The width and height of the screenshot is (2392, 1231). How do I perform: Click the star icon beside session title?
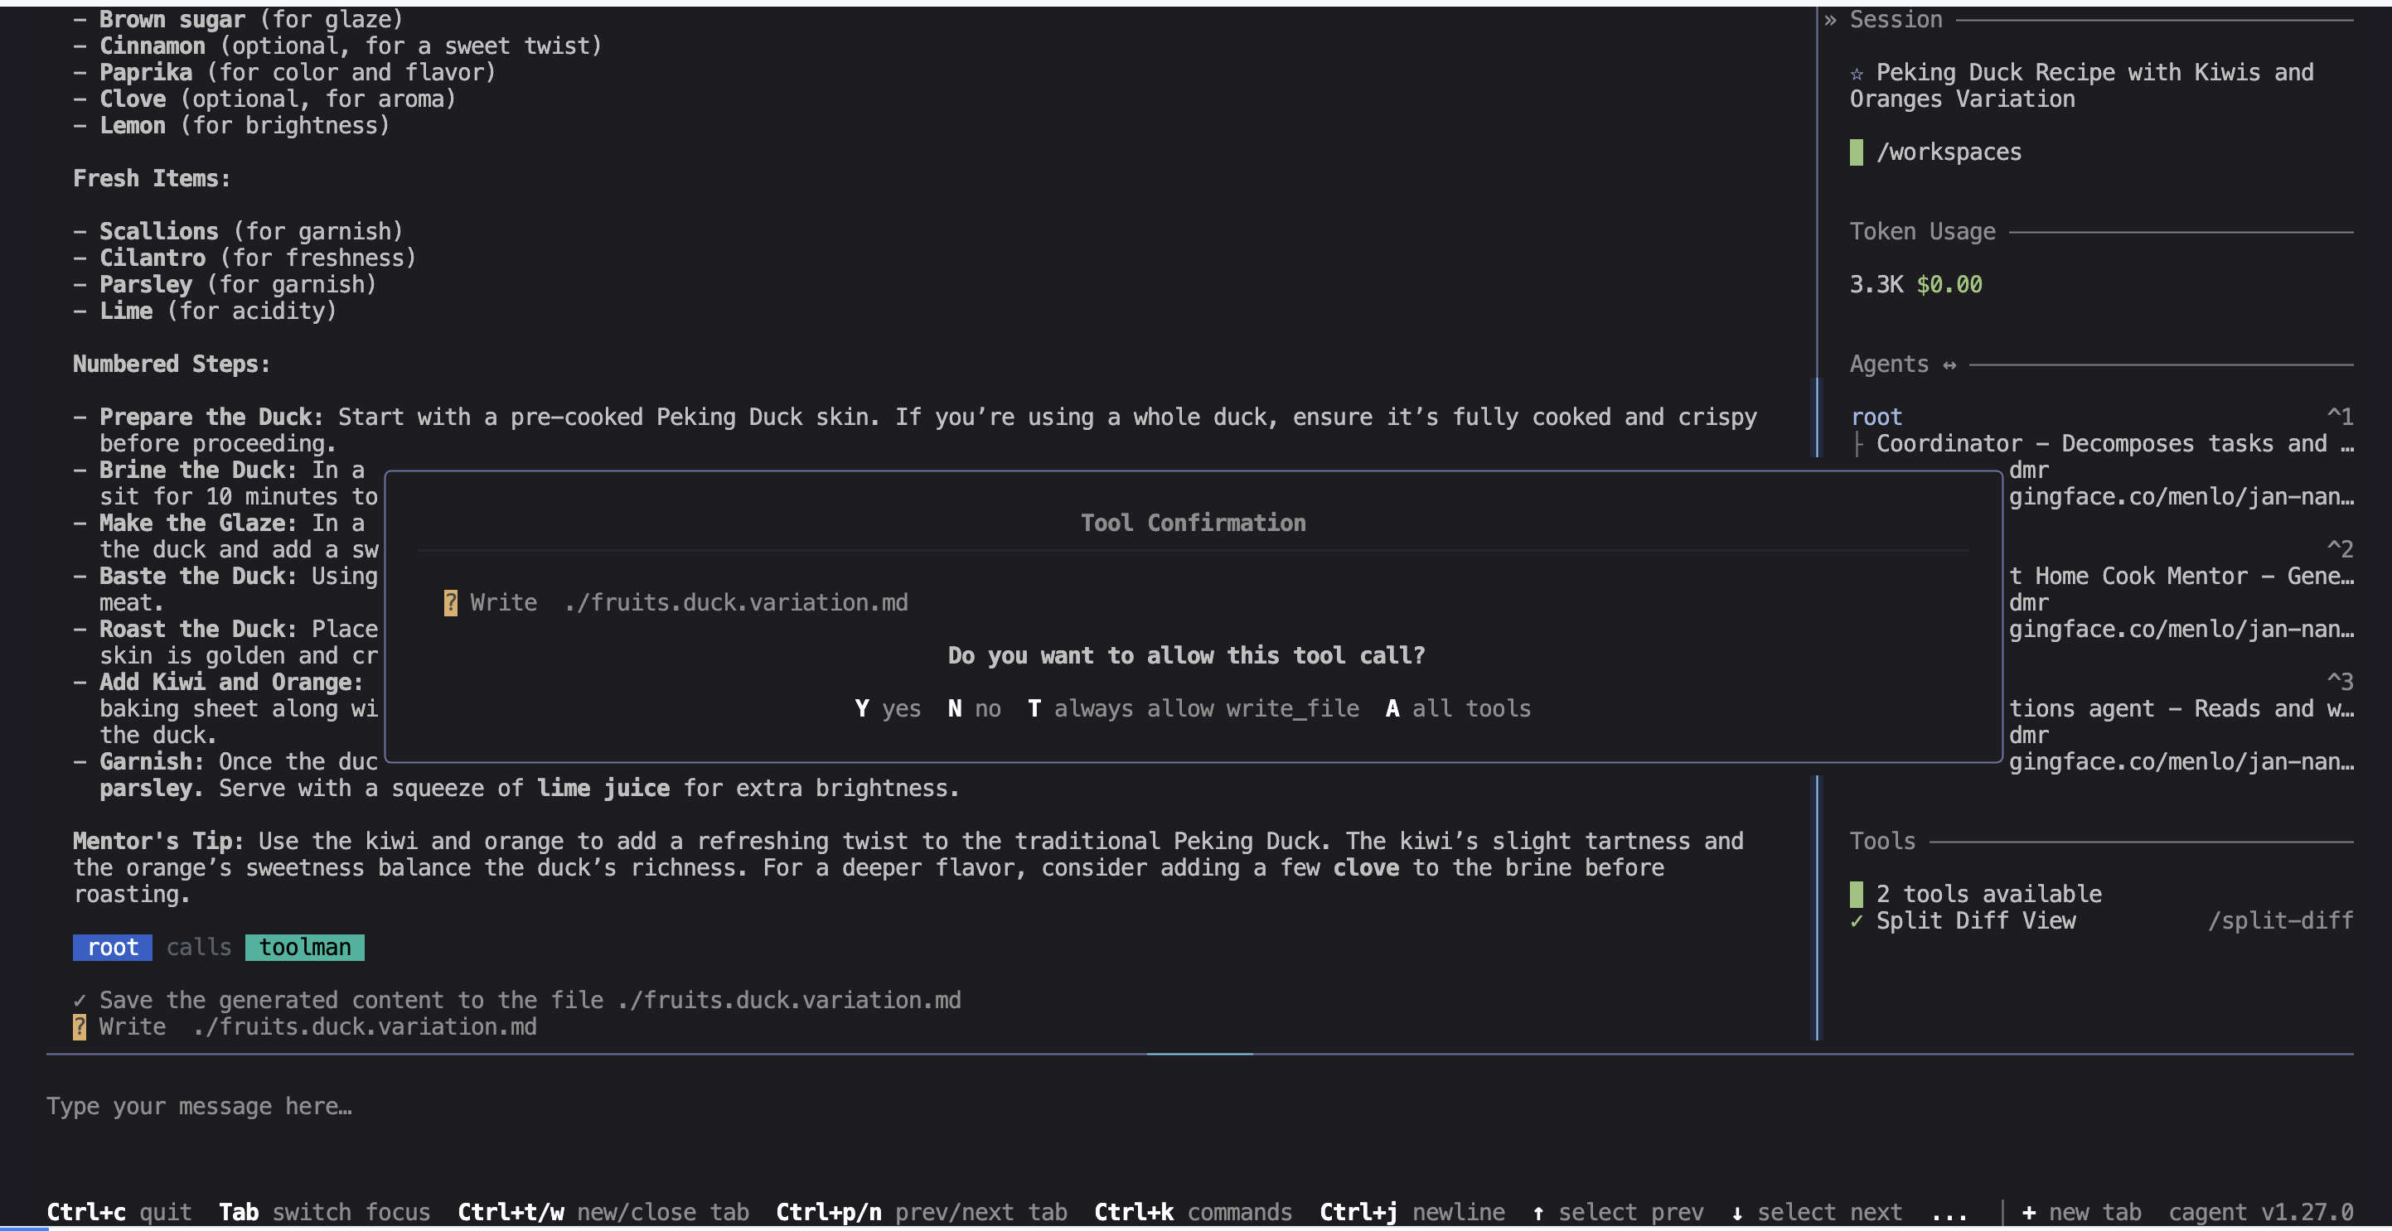point(1857,74)
